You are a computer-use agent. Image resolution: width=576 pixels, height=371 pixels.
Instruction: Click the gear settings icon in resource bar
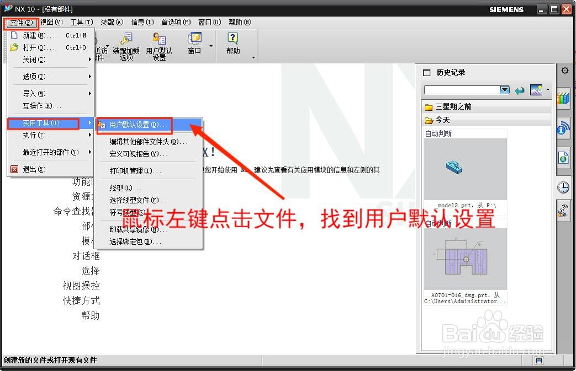tap(564, 71)
